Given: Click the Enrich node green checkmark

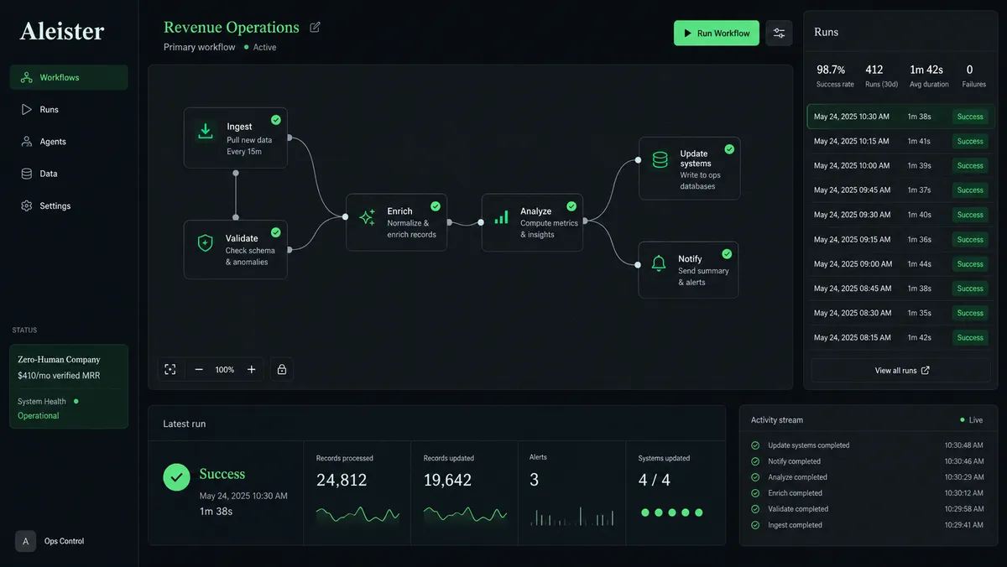Looking at the screenshot, I should pos(436,205).
